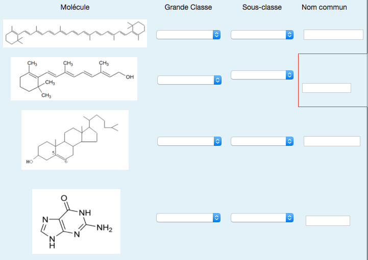Select Sous-classe dropdown for steroid molecule
The height and width of the screenshot is (260, 368).
tap(262, 141)
